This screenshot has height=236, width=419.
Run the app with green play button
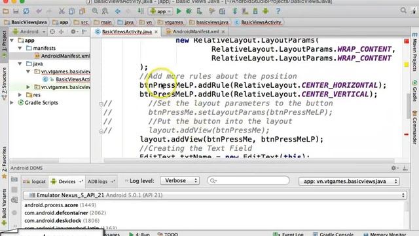[179, 11]
